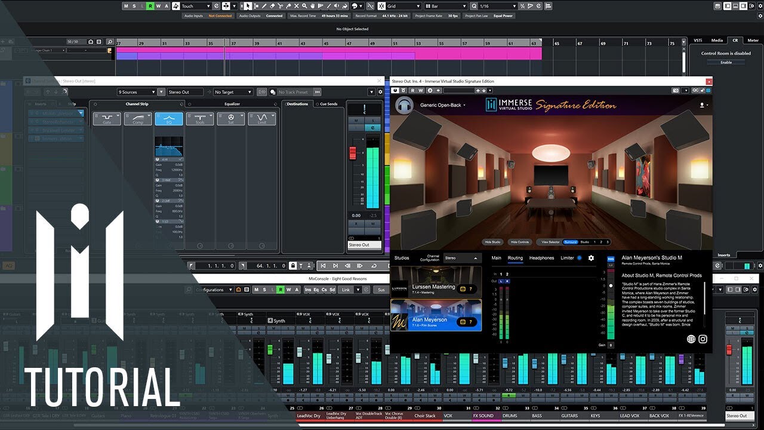The height and width of the screenshot is (430, 764).
Task: Click the No Track Preset field
Action: point(294,92)
